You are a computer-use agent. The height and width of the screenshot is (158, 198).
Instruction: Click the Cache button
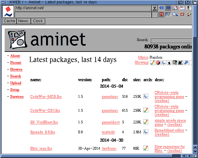(10, 21)
